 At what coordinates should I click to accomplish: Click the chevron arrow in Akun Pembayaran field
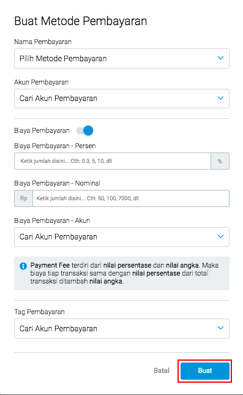pos(220,98)
